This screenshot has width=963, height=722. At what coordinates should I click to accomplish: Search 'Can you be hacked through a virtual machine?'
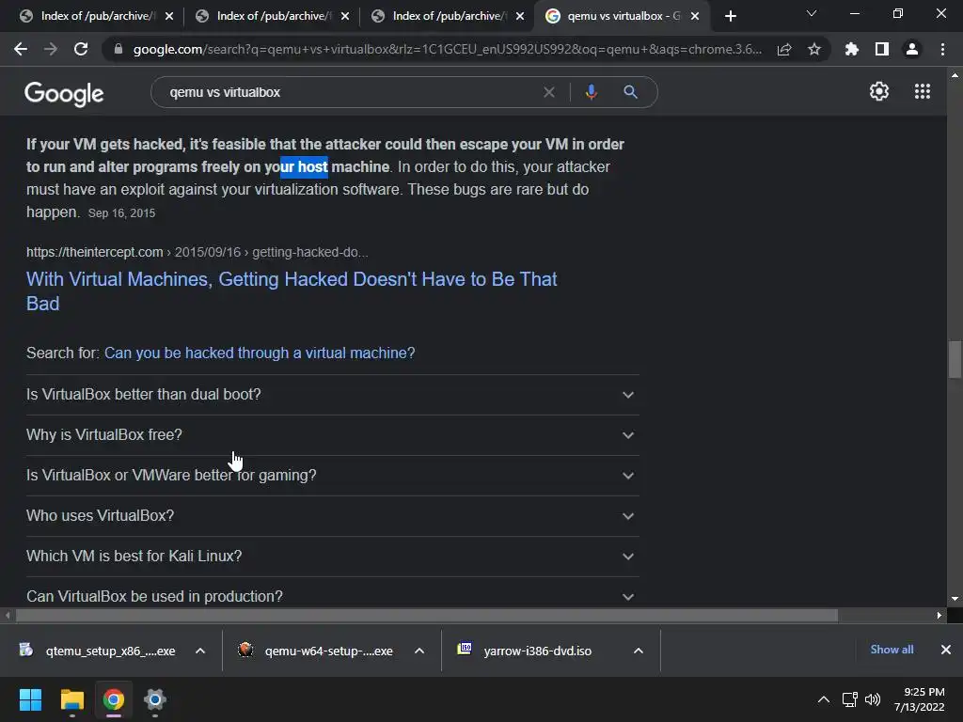[260, 353]
